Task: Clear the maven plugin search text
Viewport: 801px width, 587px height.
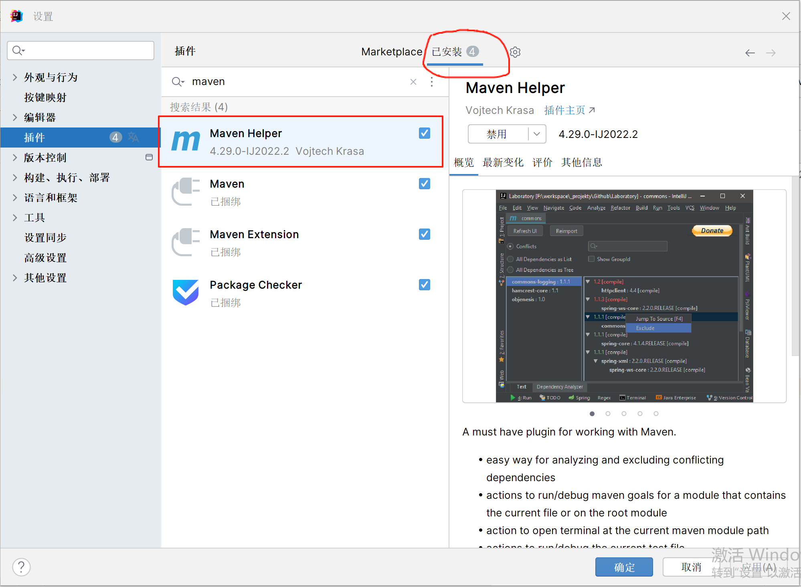Action: tap(413, 82)
